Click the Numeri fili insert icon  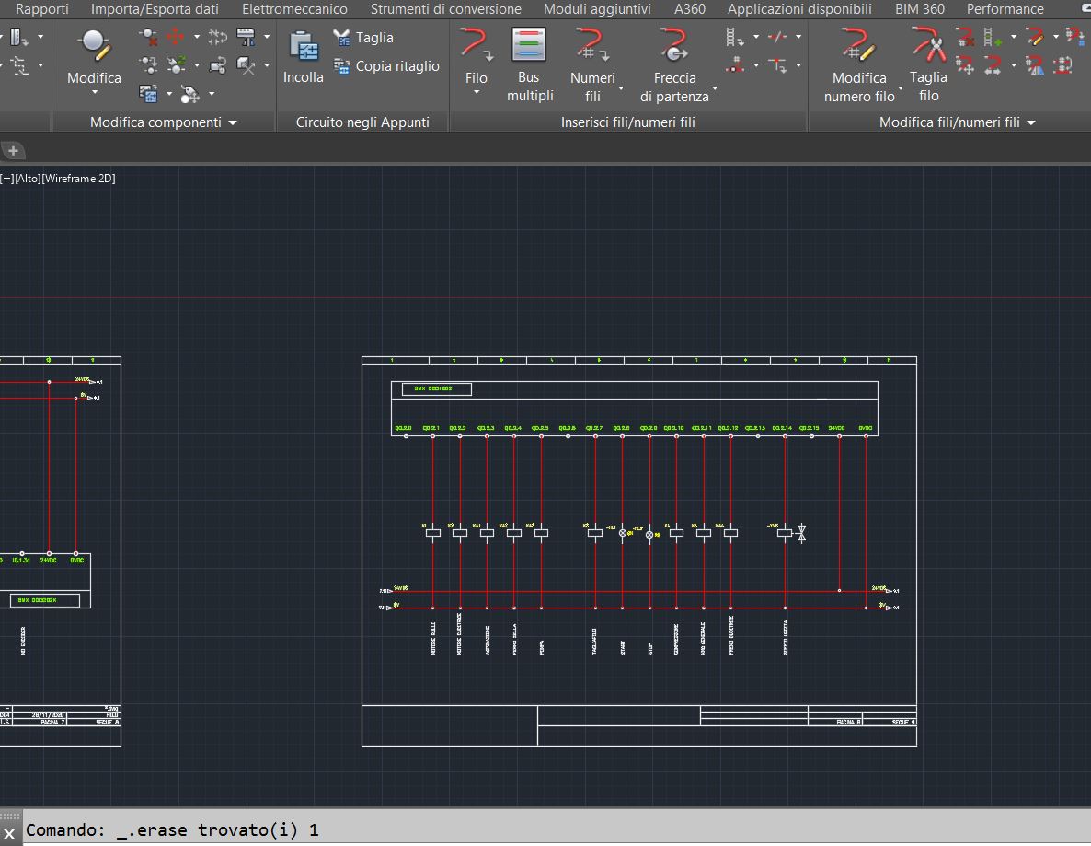[591, 44]
